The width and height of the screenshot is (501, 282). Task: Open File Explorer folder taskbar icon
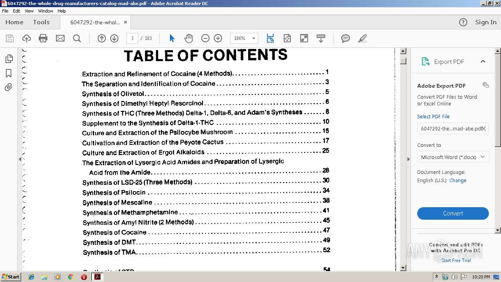tap(44, 277)
